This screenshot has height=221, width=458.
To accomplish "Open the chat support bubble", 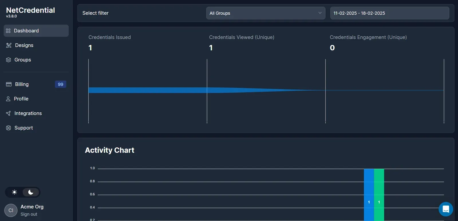I will [x=446, y=209].
